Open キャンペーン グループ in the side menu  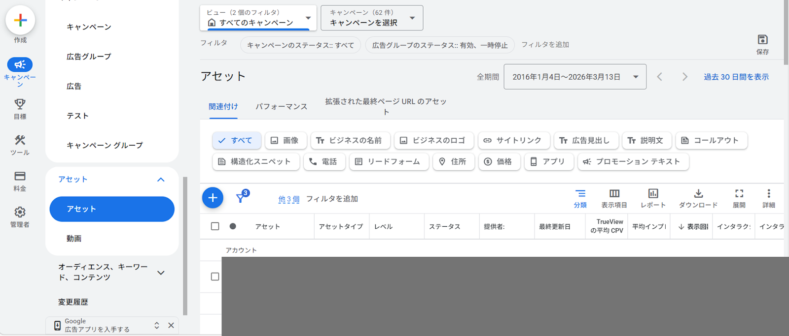(105, 145)
